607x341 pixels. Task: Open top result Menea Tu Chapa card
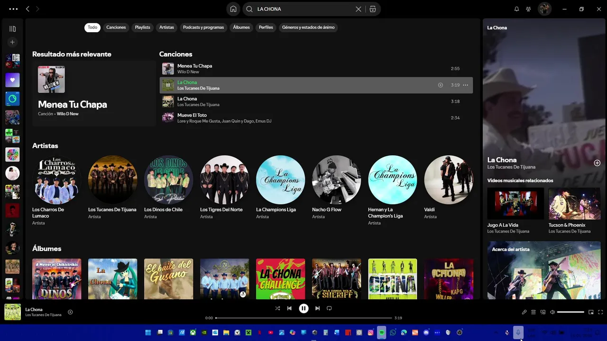94,93
